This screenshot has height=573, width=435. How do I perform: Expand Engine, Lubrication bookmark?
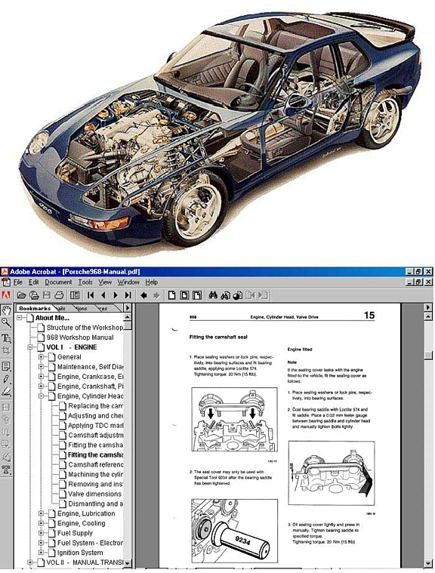click(x=42, y=513)
